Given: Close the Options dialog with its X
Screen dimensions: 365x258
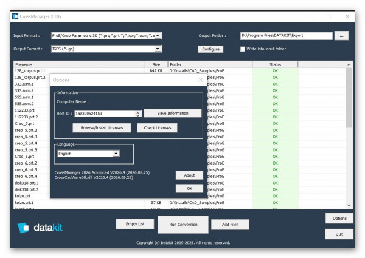Looking at the screenshot, I should coord(200,80).
